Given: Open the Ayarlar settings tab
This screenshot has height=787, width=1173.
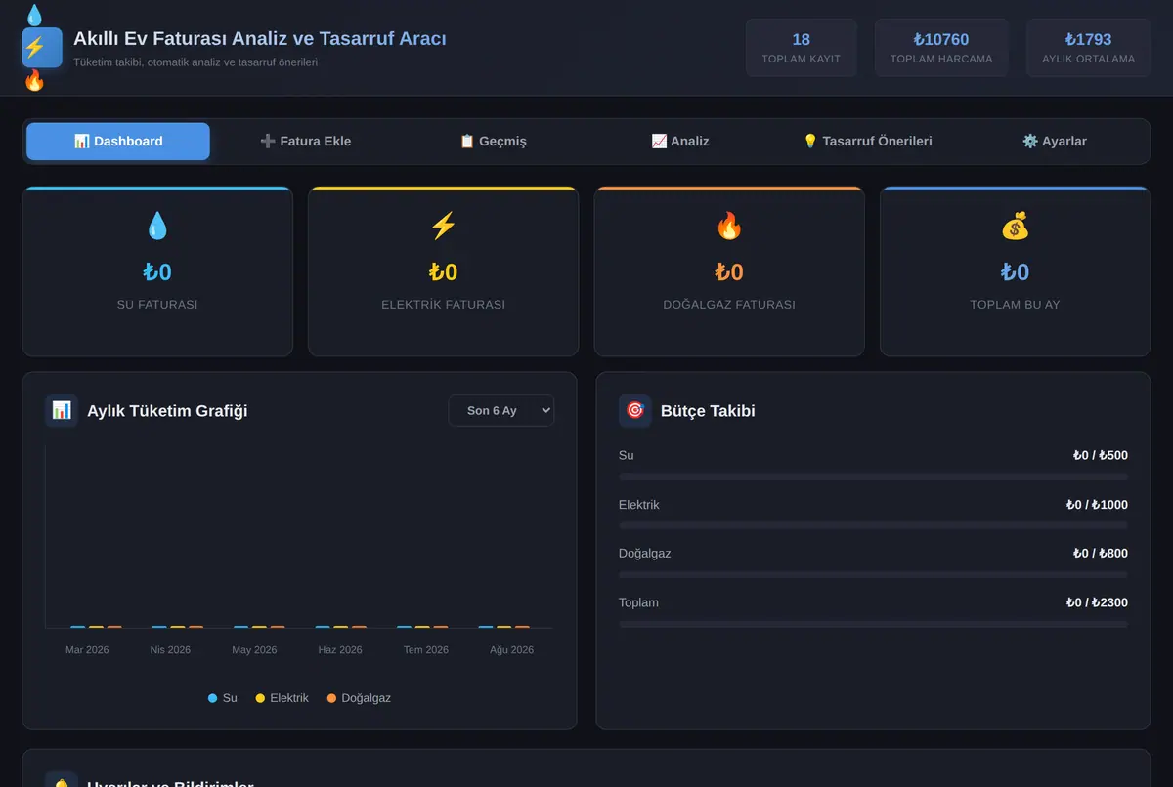Looking at the screenshot, I should [x=1055, y=141].
